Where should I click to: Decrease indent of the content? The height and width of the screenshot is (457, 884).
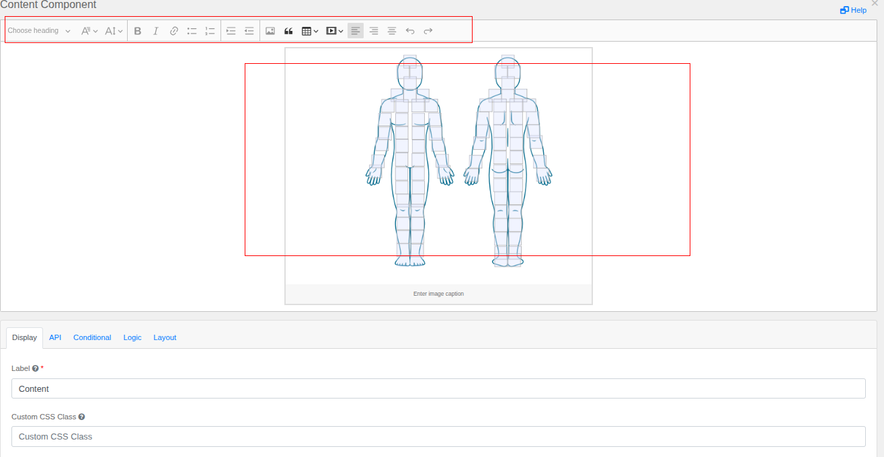point(249,31)
